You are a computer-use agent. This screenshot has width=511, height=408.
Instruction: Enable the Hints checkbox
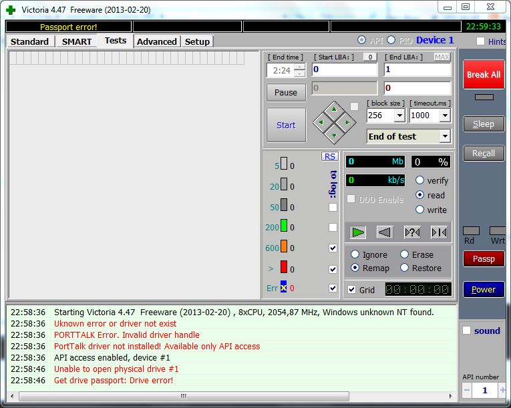[480, 41]
